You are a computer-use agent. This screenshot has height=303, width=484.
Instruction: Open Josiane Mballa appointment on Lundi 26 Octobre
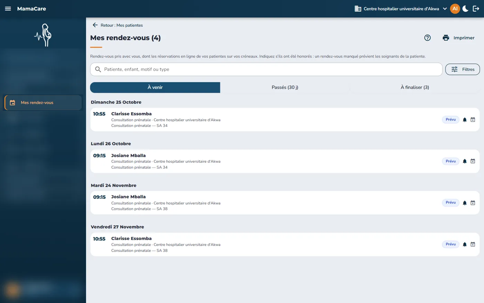(x=285, y=161)
